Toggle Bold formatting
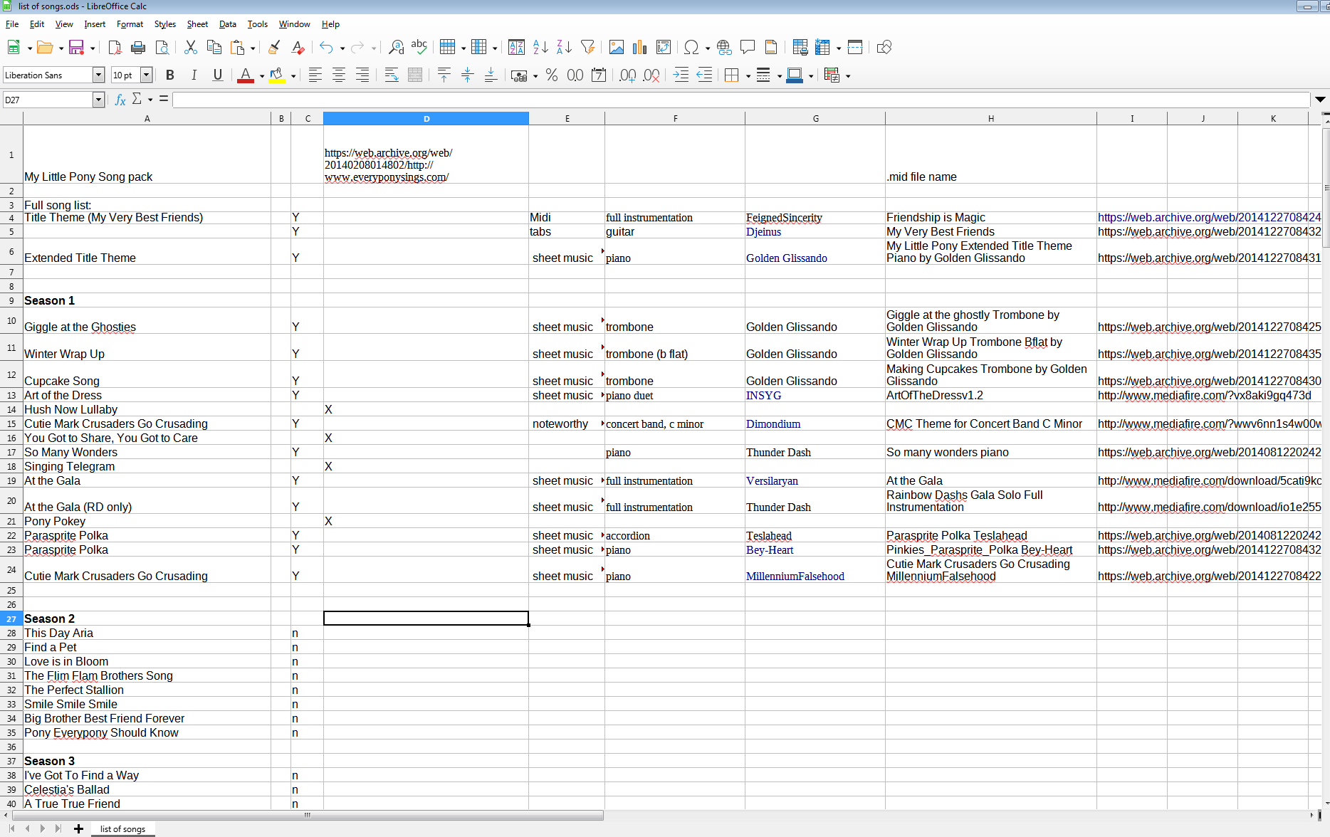The width and height of the screenshot is (1330, 837). 170,75
